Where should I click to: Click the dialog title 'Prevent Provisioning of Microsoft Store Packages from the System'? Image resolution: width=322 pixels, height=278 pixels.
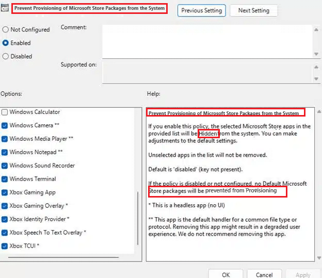point(90,8)
